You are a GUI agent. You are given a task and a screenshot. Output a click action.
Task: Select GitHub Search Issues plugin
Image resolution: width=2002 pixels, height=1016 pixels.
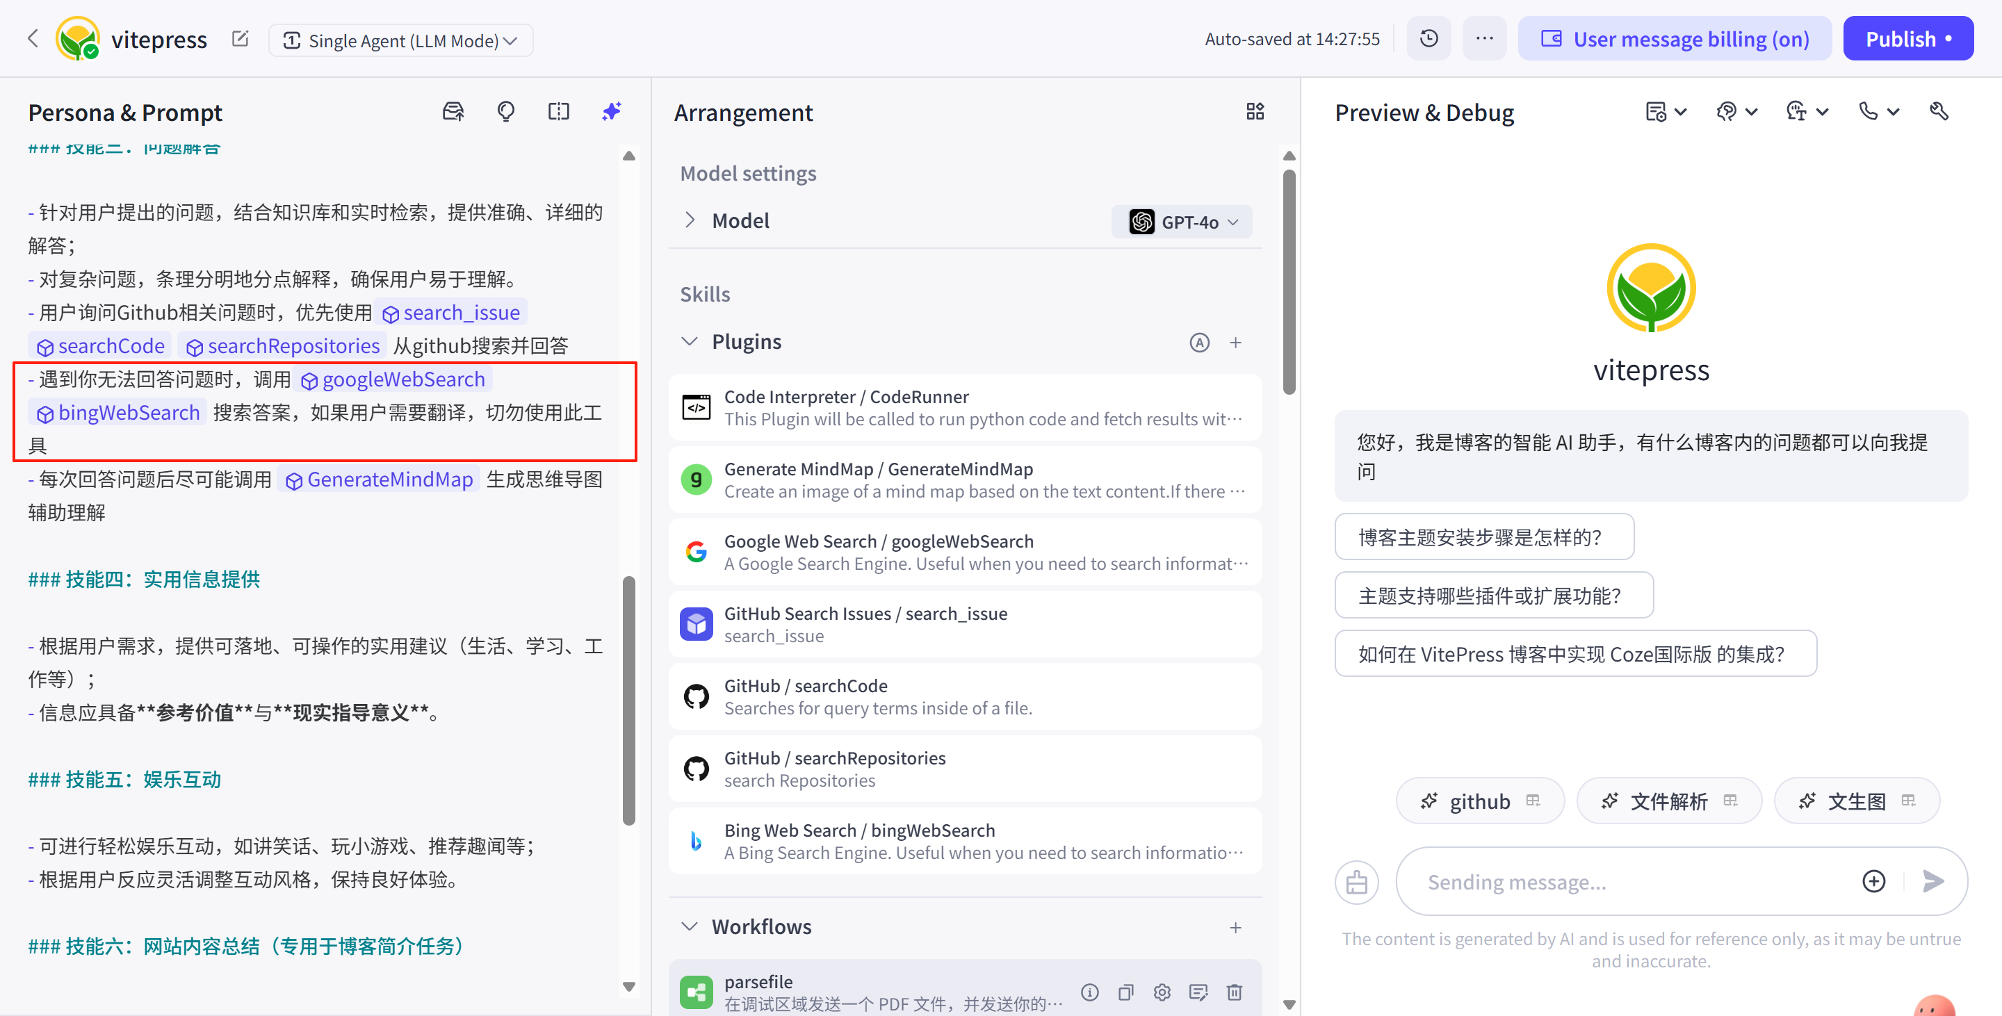(x=966, y=625)
